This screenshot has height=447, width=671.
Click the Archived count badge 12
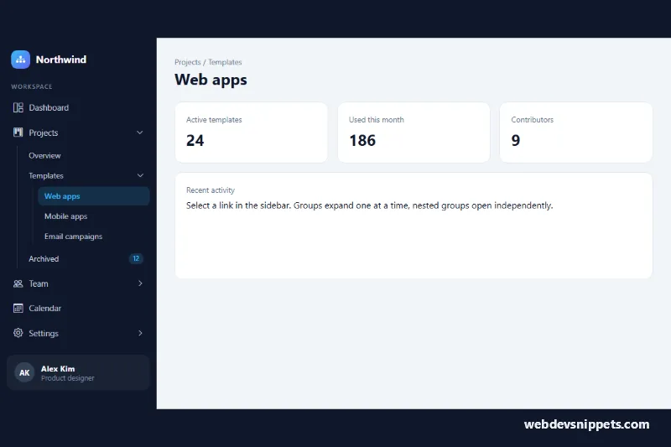point(136,258)
